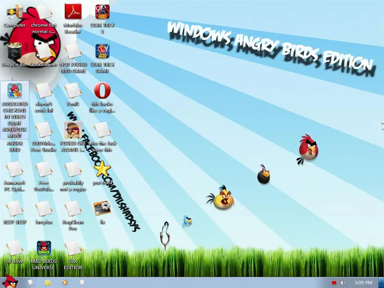The height and width of the screenshot is (288, 384).
Task: Click the Show Desktop strip beside the clock
Action: 381,283
